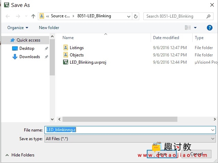Sort files by Name column
The width and height of the screenshot is (218, 163).
tap(68, 38)
